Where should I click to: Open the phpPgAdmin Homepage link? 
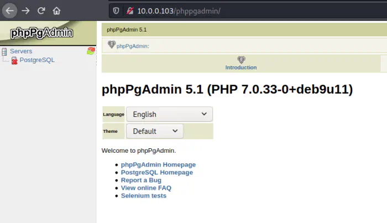158,164
